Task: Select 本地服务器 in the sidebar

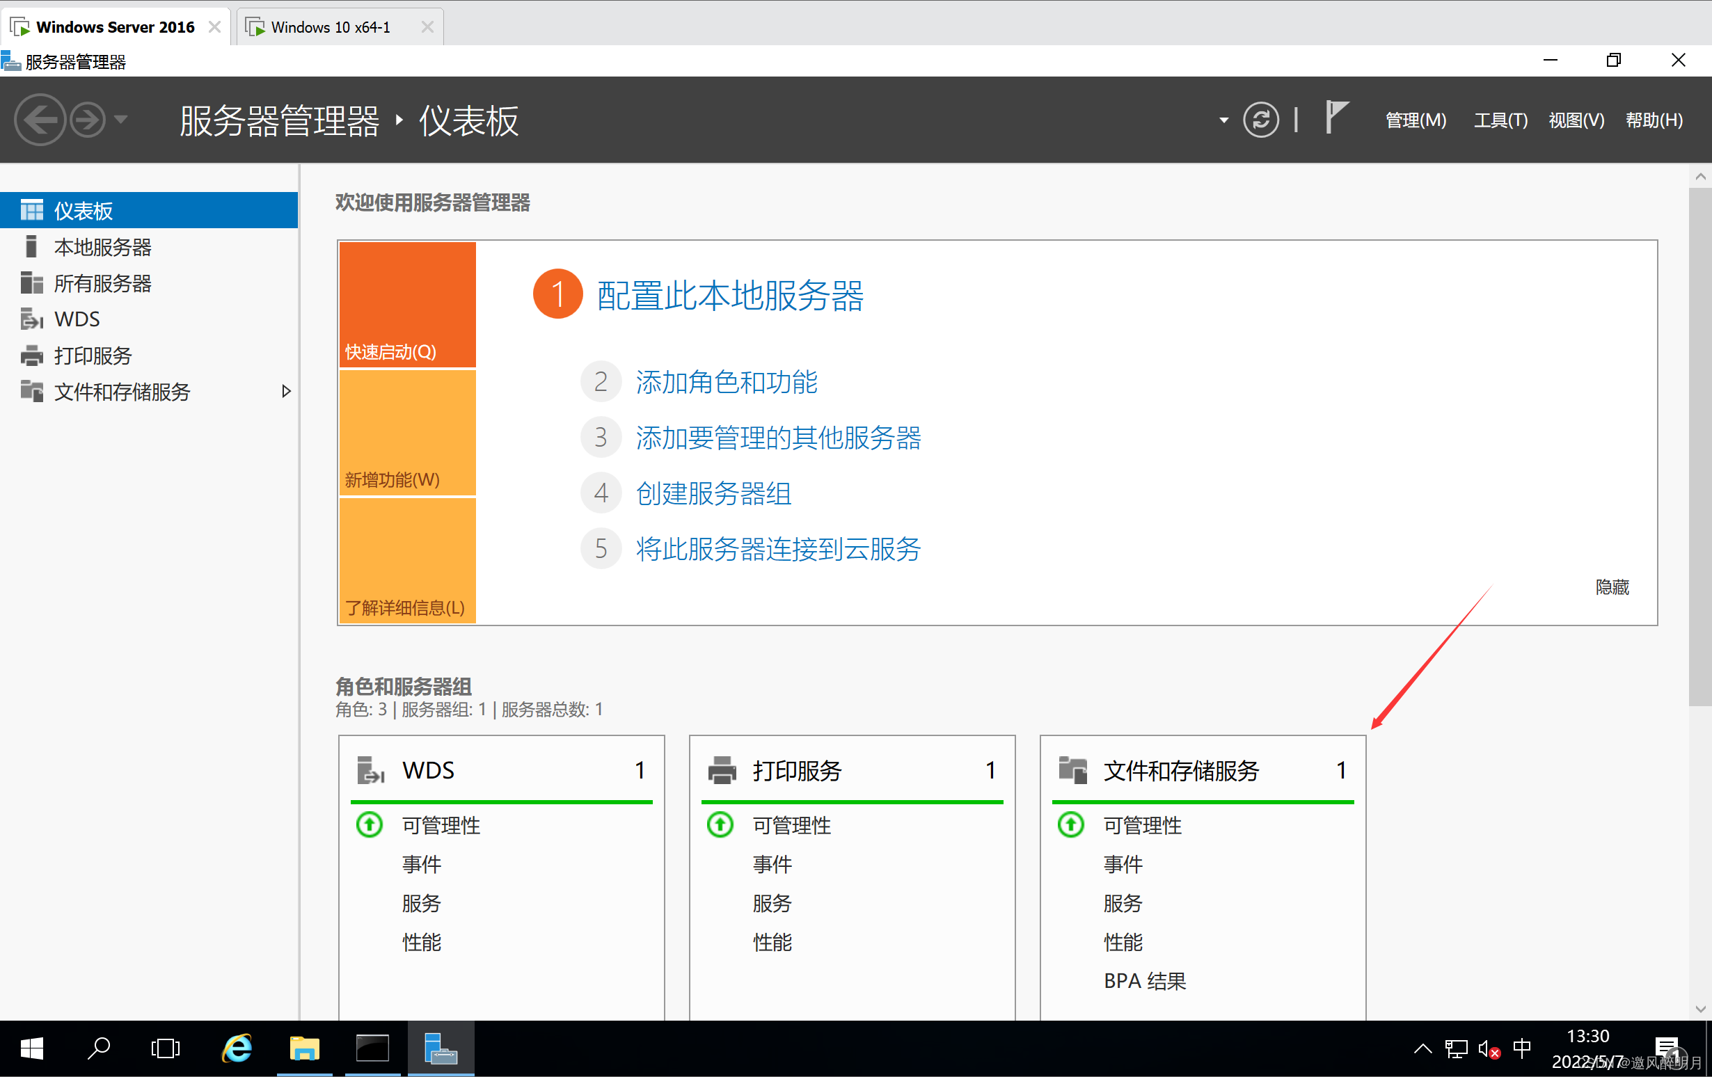Action: tap(149, 247)
